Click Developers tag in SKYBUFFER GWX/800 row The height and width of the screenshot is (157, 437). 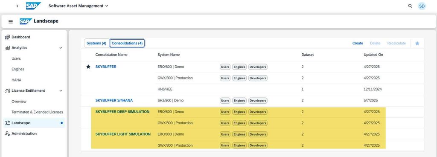(258, 78)
